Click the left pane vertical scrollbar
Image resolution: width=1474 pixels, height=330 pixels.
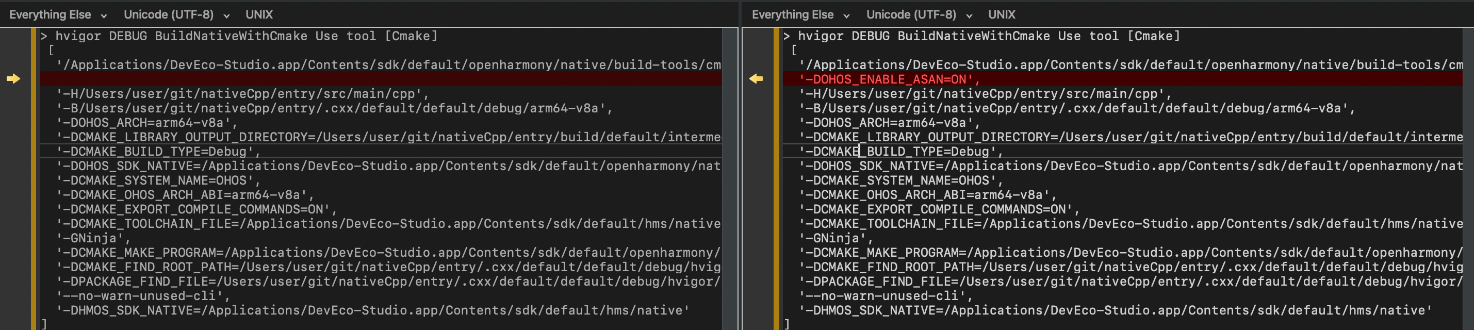[730, 172]
